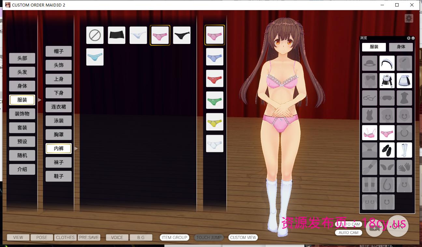Viewport: 422px width, 247px height.
Task: Select 泳装 subcategory
Action: click(59, 121)
